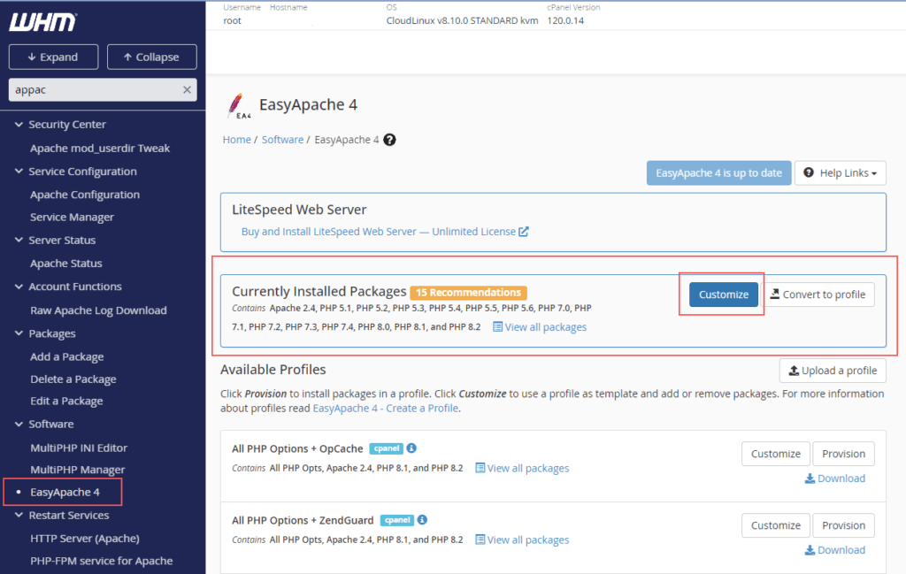Click info icon next to All PHP Options + ZendGuard
The width and height of the screenshot is (906, 574).
422,520
